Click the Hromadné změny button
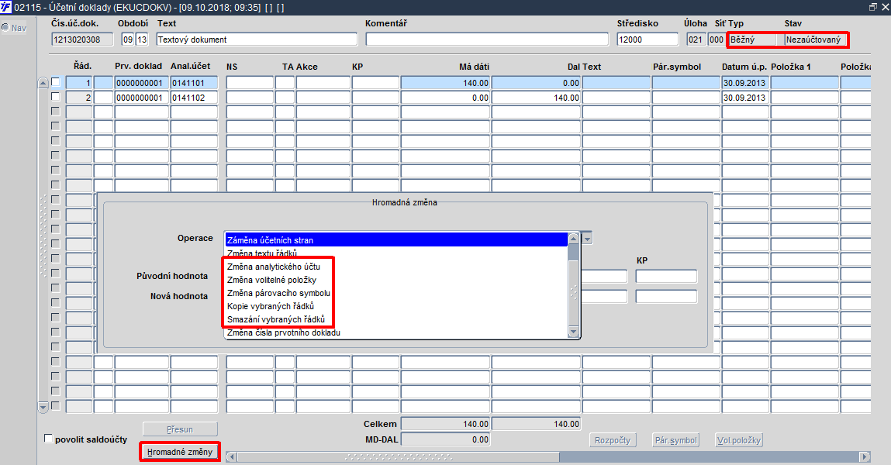The height and width of the screenshot is (465, 891). (x=180, y=452)
